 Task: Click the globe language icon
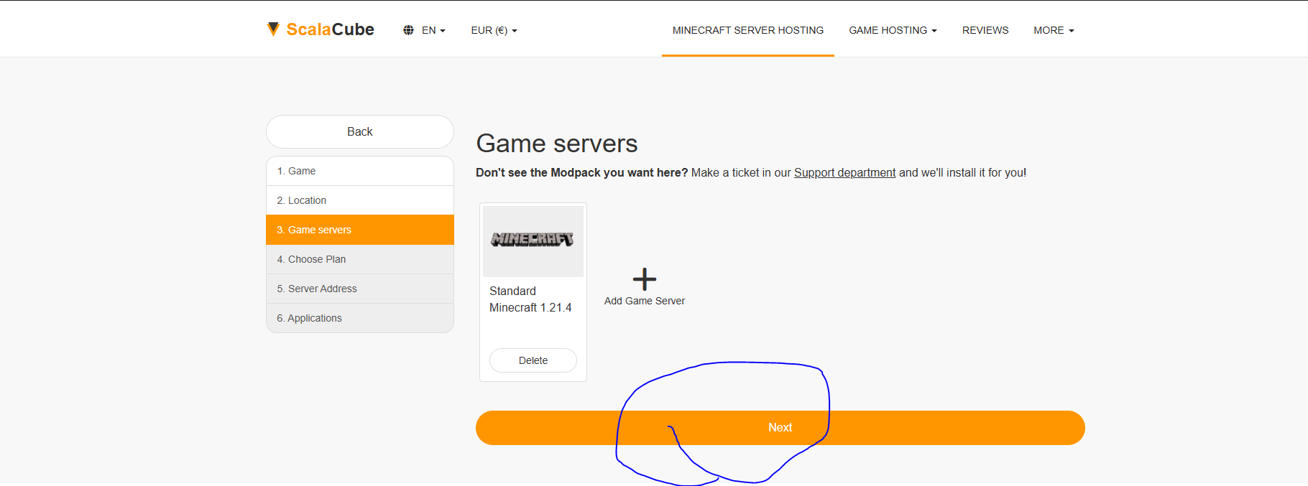click(x=408, y=30)
